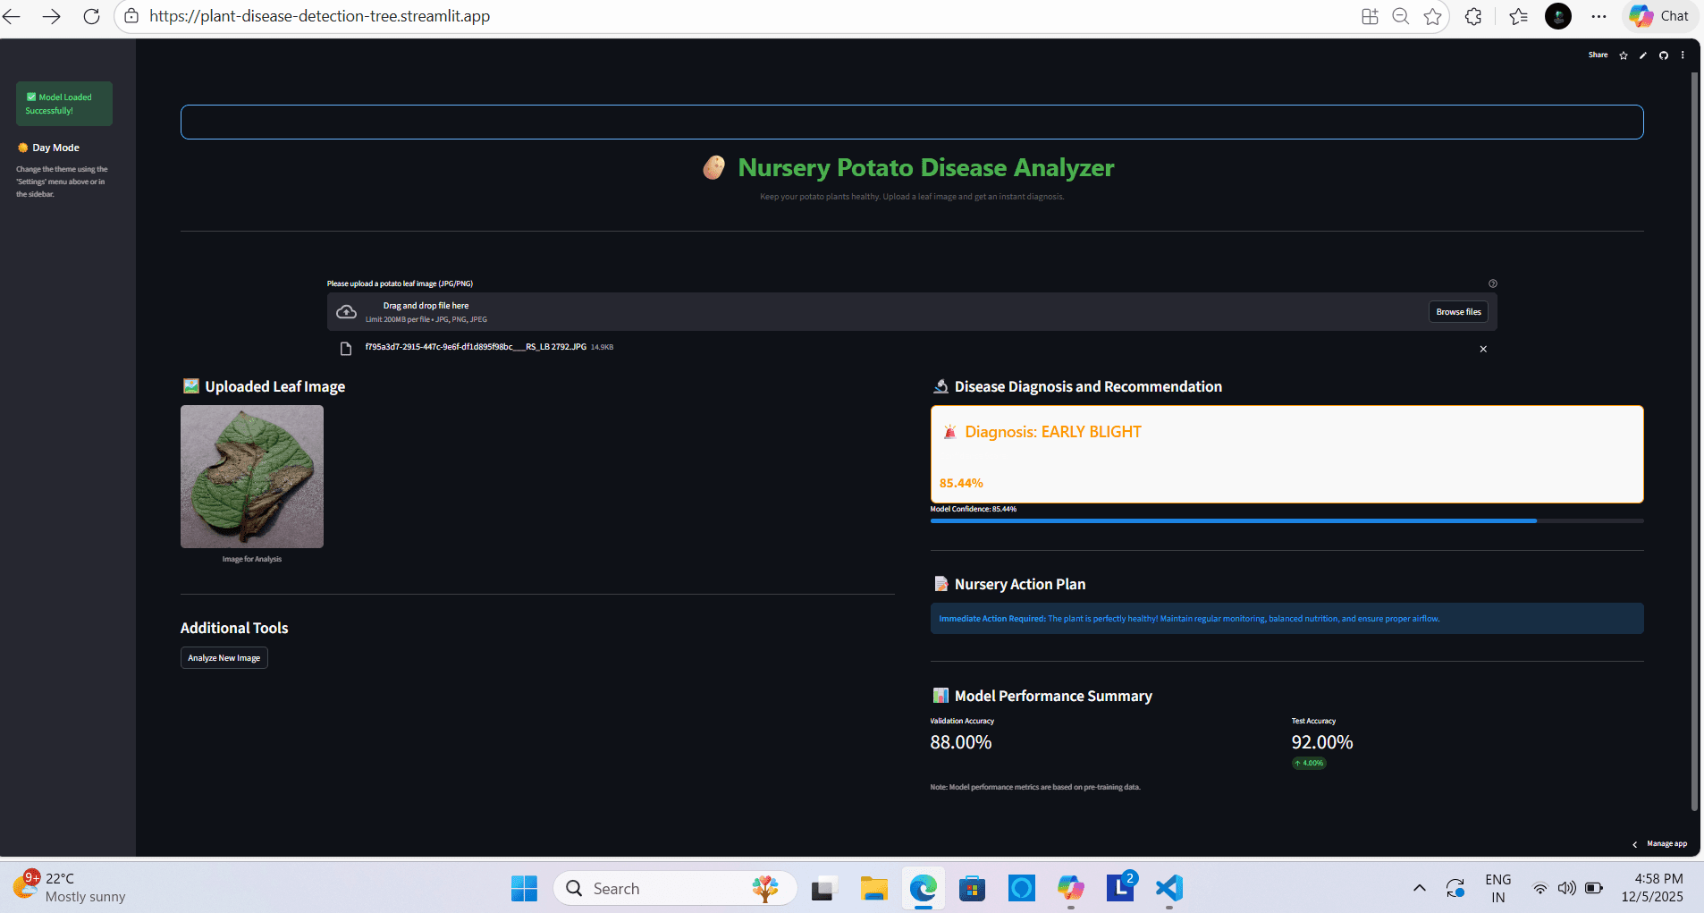1704x913 pixels.
Task: Open Windows Start menu
Action: (524, 888)
